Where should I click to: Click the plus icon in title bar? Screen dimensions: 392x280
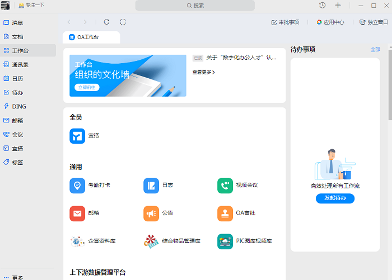coord(338,5)
